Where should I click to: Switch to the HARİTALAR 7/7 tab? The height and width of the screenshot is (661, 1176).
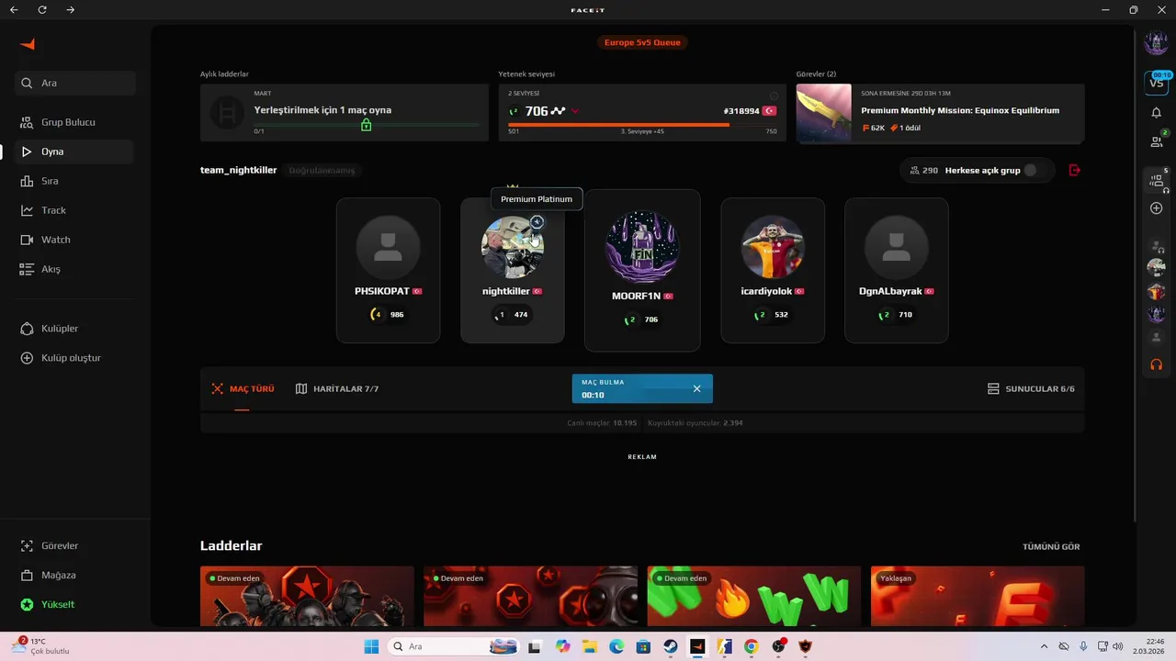(x=337, y=388)
